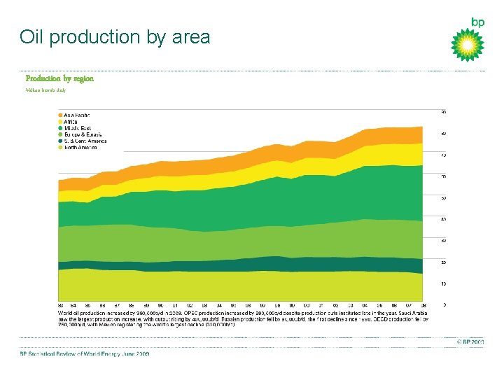
Task: Click the 'Middle East' legend label
Action: 78,128
